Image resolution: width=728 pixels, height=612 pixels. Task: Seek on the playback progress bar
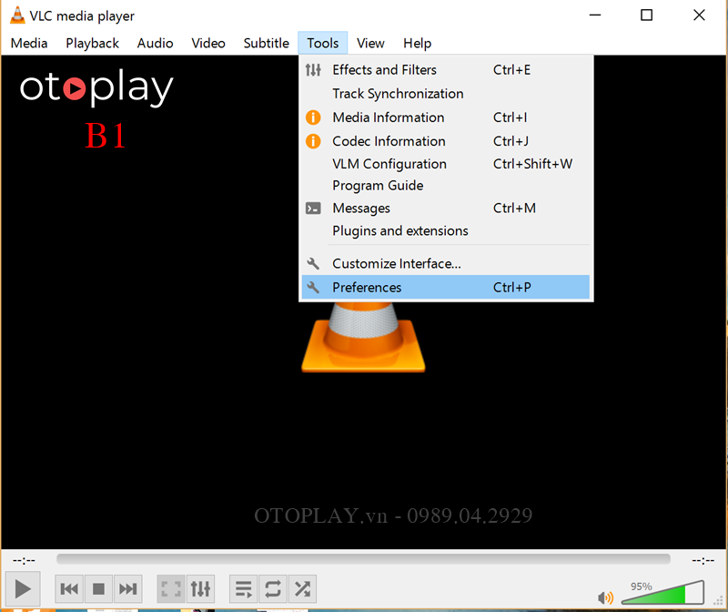[x=363, y=559]
